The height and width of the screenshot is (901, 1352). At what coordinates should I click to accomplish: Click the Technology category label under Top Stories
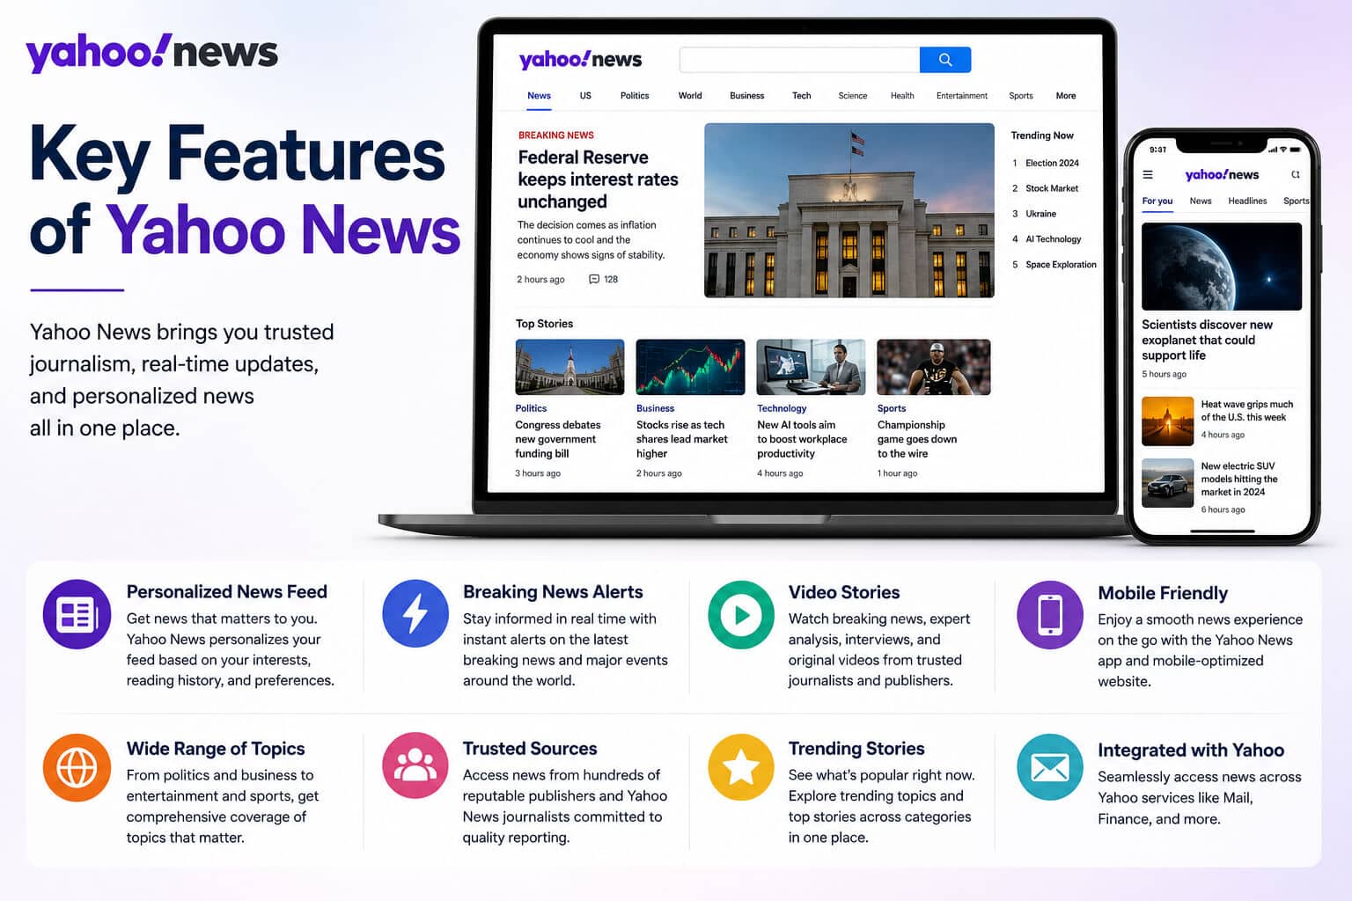pos(782,408)
